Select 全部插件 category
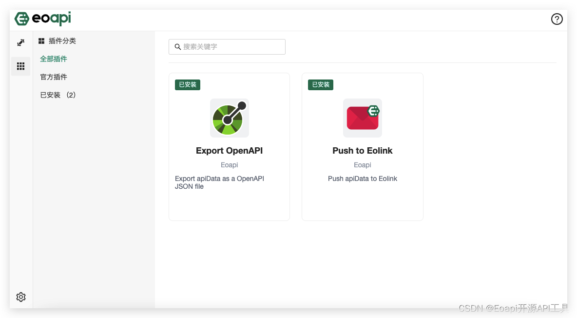Image resolution: width=577 pixels, height=318 pixels. pyautogui.click(x=54, y=59)
